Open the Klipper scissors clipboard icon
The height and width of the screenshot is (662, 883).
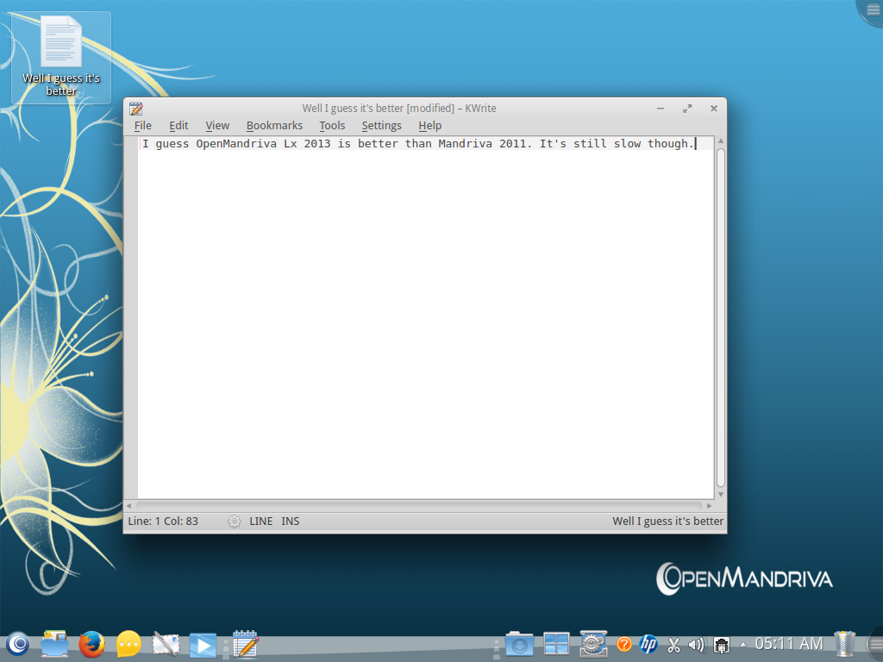(673, 645)
